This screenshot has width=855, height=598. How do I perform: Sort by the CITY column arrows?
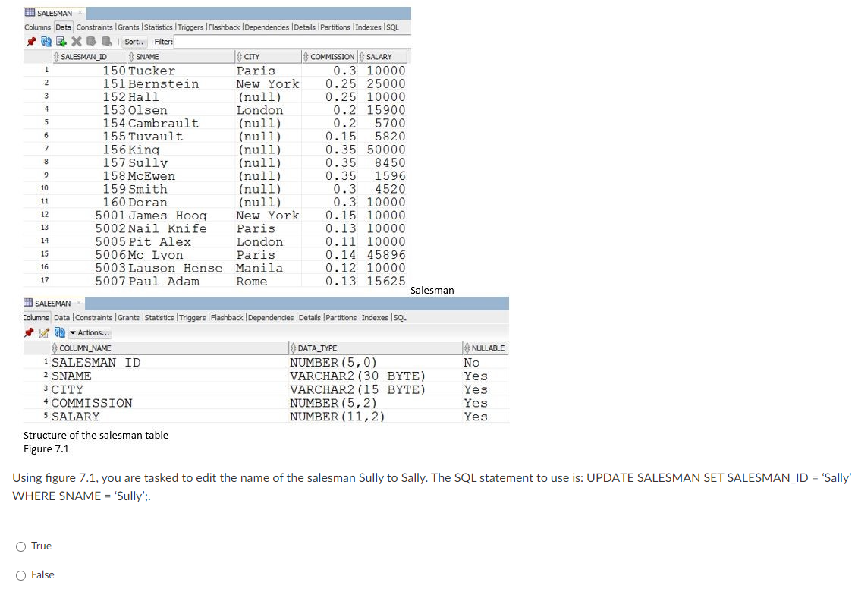tap(240, 55)
